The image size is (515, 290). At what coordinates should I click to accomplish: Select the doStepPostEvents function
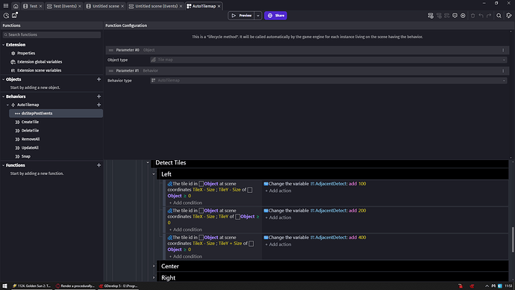click(x=56, y=114)
